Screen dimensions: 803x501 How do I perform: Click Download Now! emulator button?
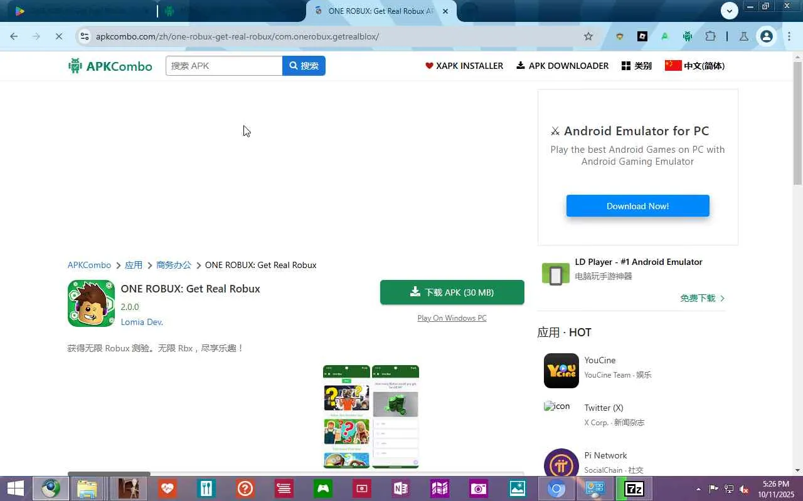pos(637,206)
